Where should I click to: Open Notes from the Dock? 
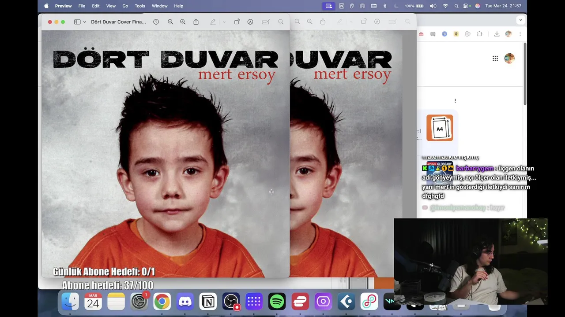tap(116, 302)
